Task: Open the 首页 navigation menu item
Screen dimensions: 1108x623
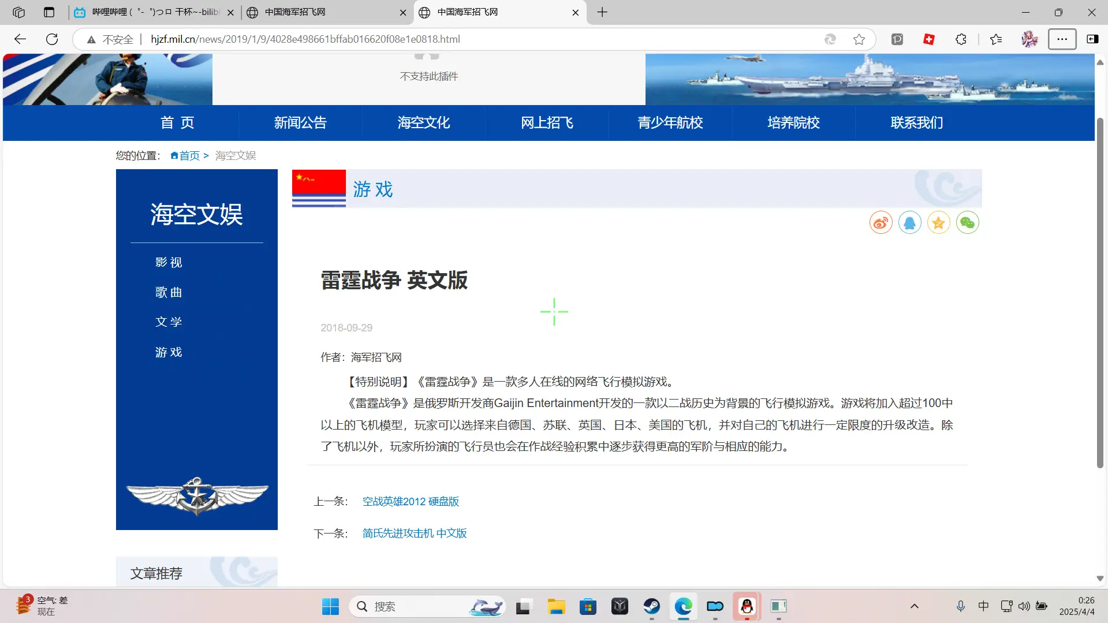Action: [177, 122]
